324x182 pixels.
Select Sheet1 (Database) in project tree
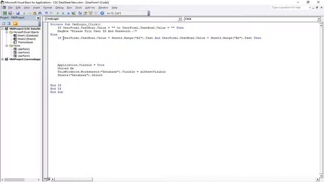pos(28,36)
